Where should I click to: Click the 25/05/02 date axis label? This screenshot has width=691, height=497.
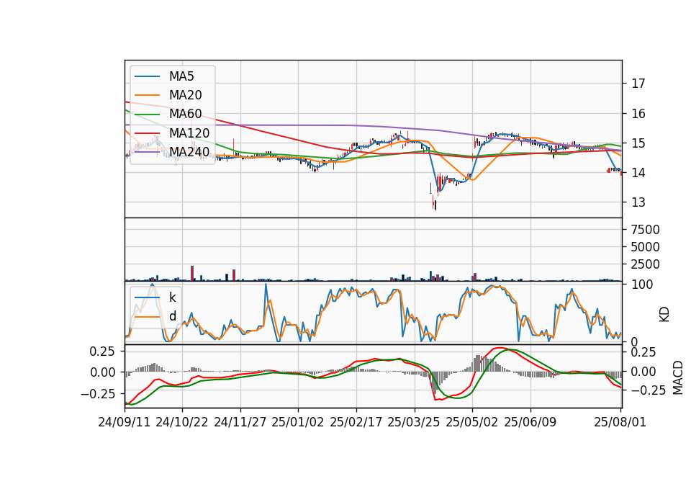[x=472, y=422]
